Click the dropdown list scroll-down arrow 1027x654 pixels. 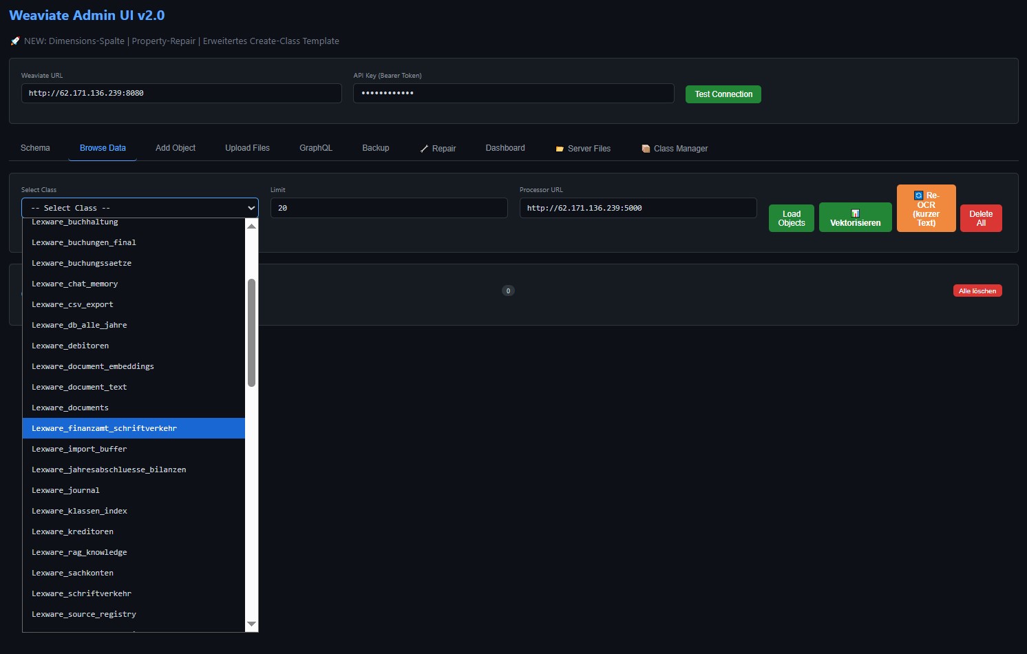[x=251, y=624]
